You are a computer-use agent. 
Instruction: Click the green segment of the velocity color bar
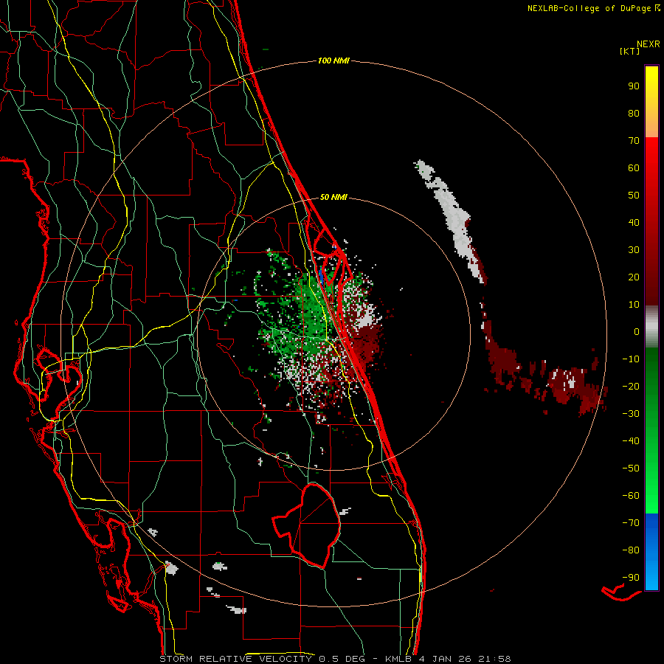tap(651, 431)
